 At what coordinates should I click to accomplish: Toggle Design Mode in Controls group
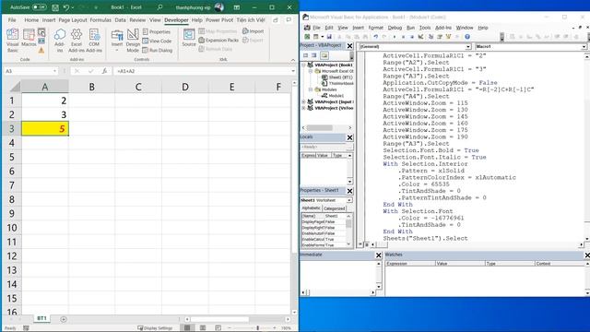(x=133, y=40)
